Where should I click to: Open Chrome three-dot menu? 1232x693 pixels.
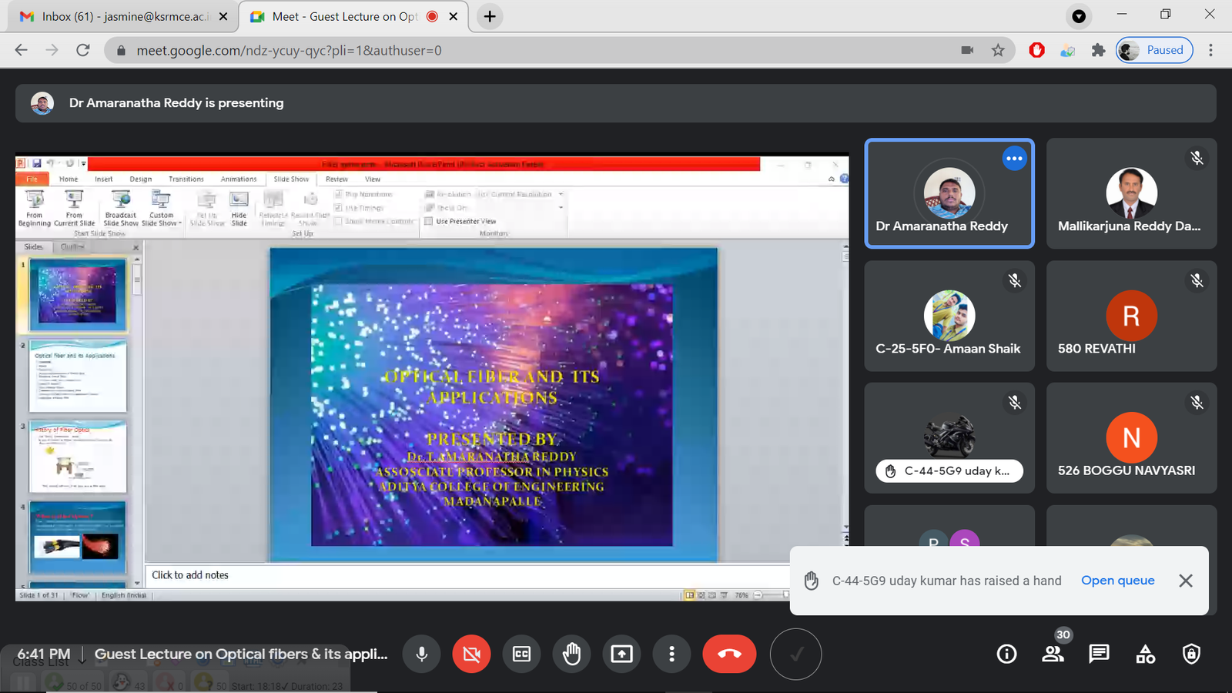pyautogui.click(x=1210, y=50)
